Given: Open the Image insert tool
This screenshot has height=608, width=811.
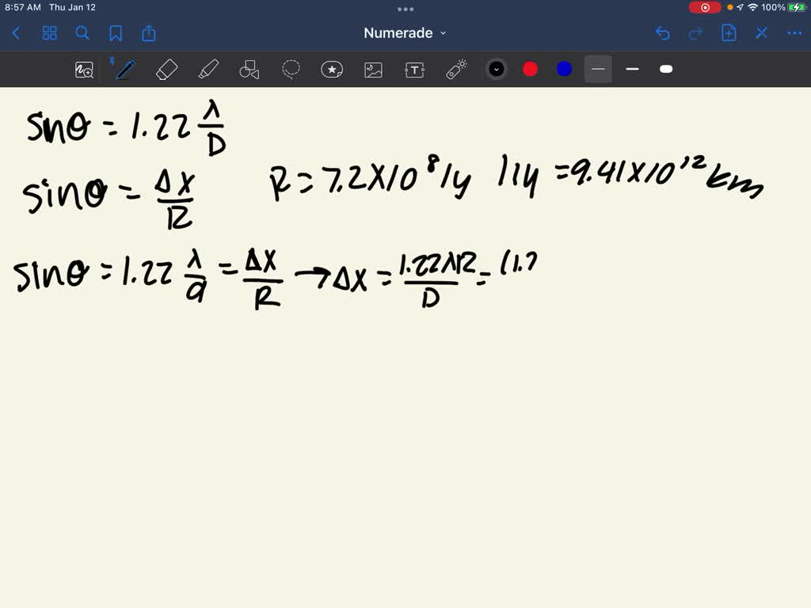Looking at the screenshot, I should (373, 70).
